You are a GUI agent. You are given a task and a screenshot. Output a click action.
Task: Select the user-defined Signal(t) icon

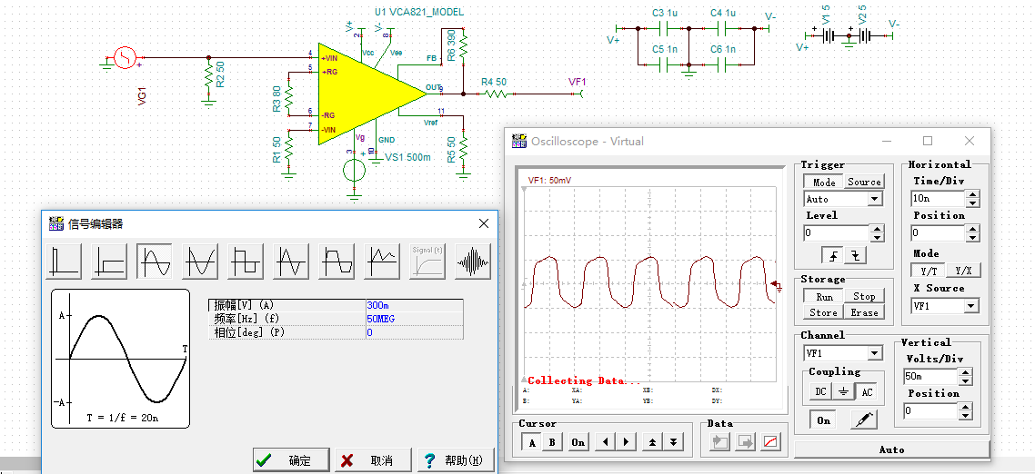click(x=427, y=261)
